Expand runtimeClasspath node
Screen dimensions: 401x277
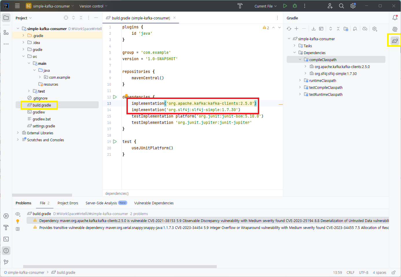pos(300,80)
